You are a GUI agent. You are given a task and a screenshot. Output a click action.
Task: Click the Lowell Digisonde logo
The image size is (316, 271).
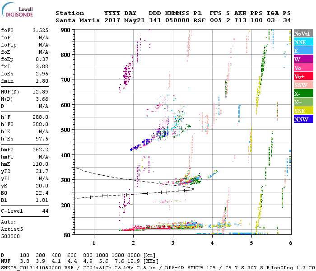[x=17, y=9]
